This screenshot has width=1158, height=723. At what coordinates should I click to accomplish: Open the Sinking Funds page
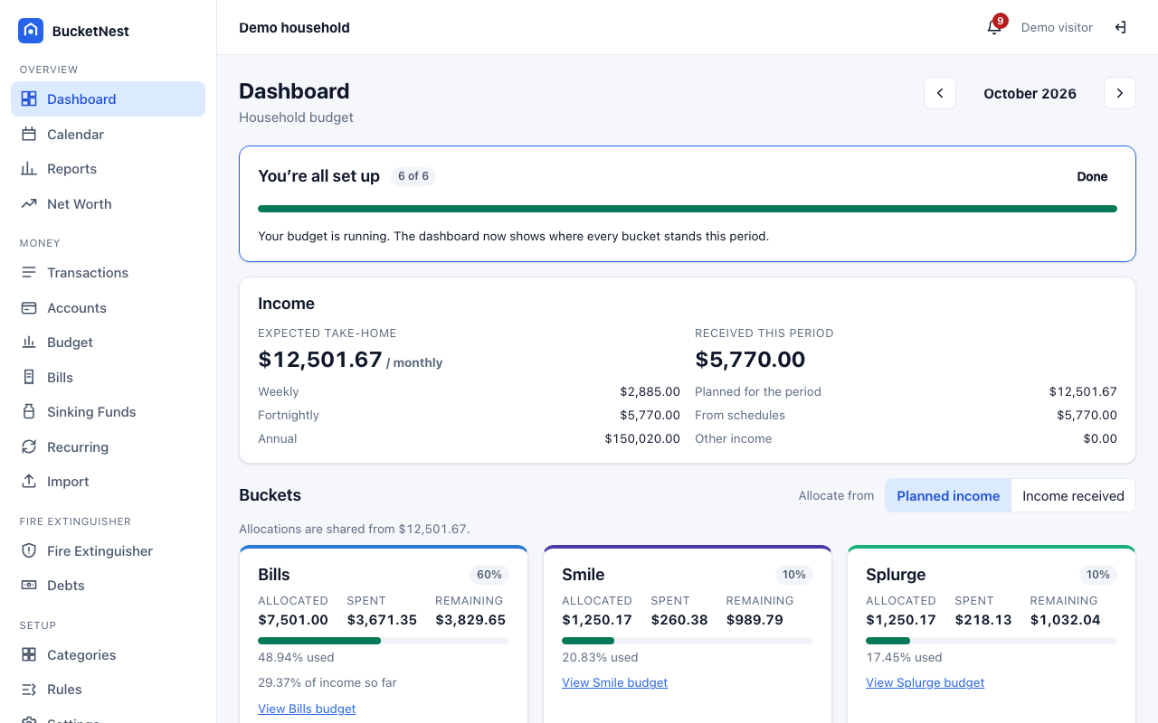coord(108,412)
